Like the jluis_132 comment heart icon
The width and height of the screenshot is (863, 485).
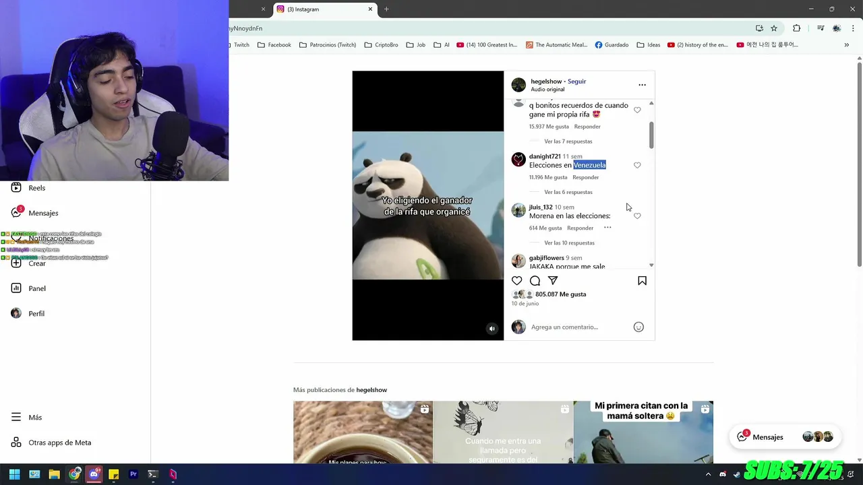click(x=637, y=216)
